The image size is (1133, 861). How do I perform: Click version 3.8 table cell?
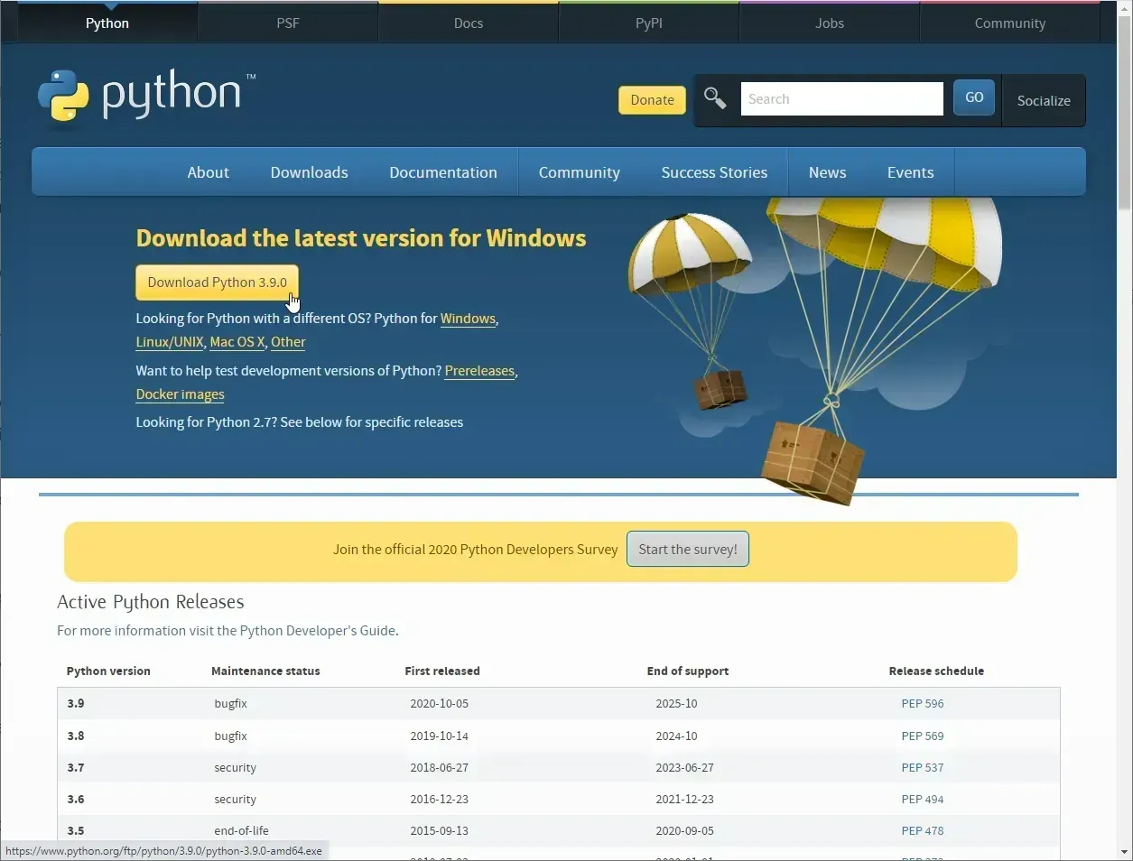[x=76, y=736]
